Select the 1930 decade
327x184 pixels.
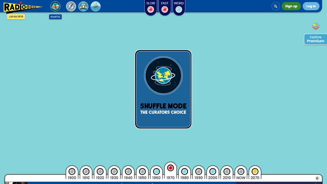(x=114, y=173)
